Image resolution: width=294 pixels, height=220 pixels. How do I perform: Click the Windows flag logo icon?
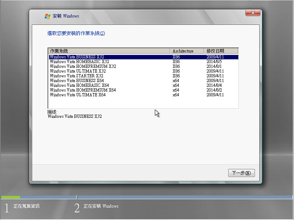coord(47,16)
